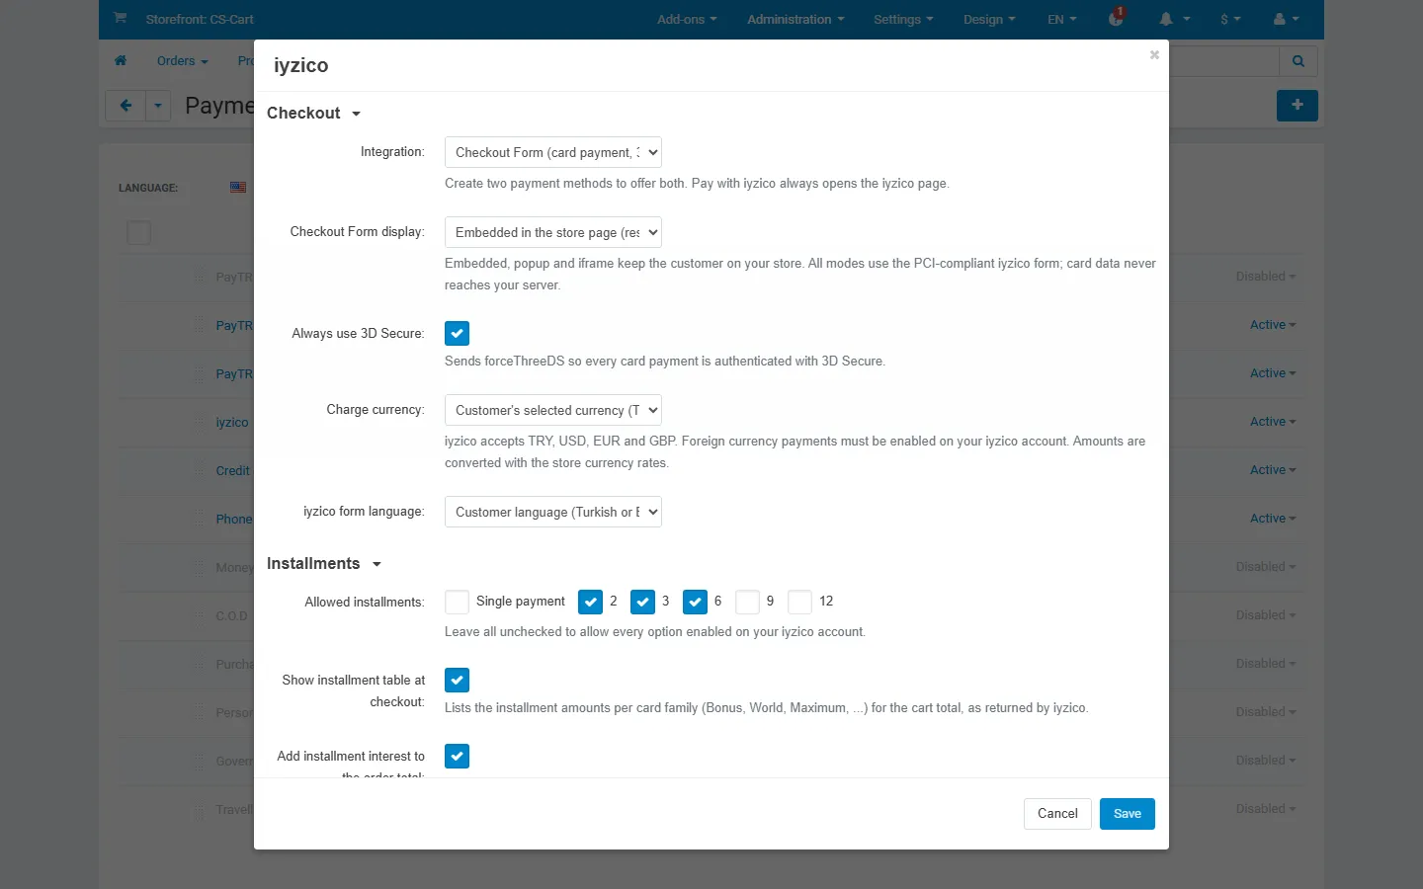Uncheck the 2 installments checkbox
Image resolution: width=1423 pixels, height=889 pixels.
(590, 602)
